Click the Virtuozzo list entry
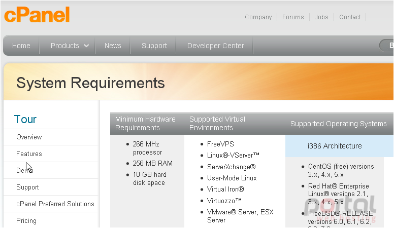This screenshot has height=228, width=394. point(224,201)
